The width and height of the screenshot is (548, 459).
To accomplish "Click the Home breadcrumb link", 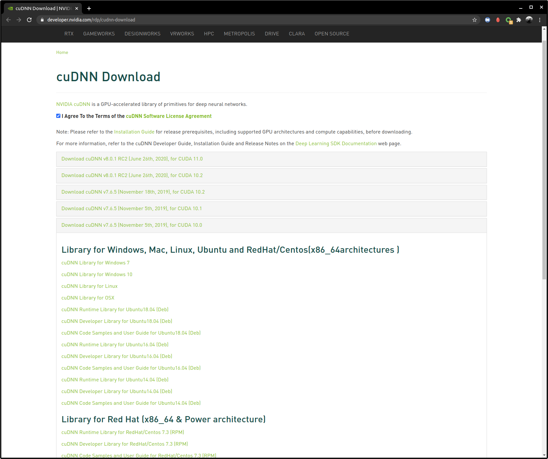I will click(62, 52).
